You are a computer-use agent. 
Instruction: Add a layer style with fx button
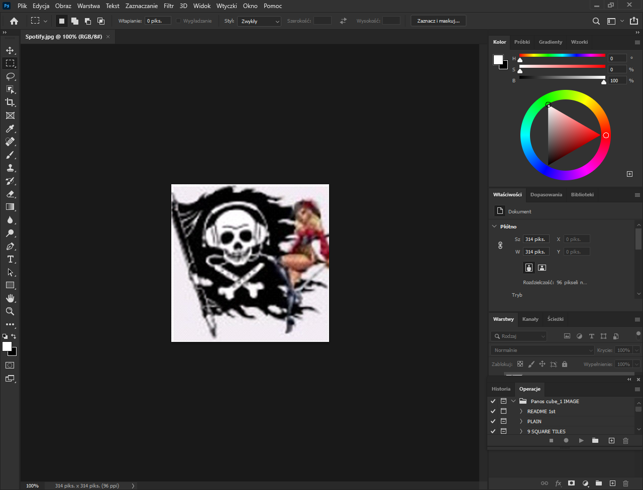(x=558, y=483)
